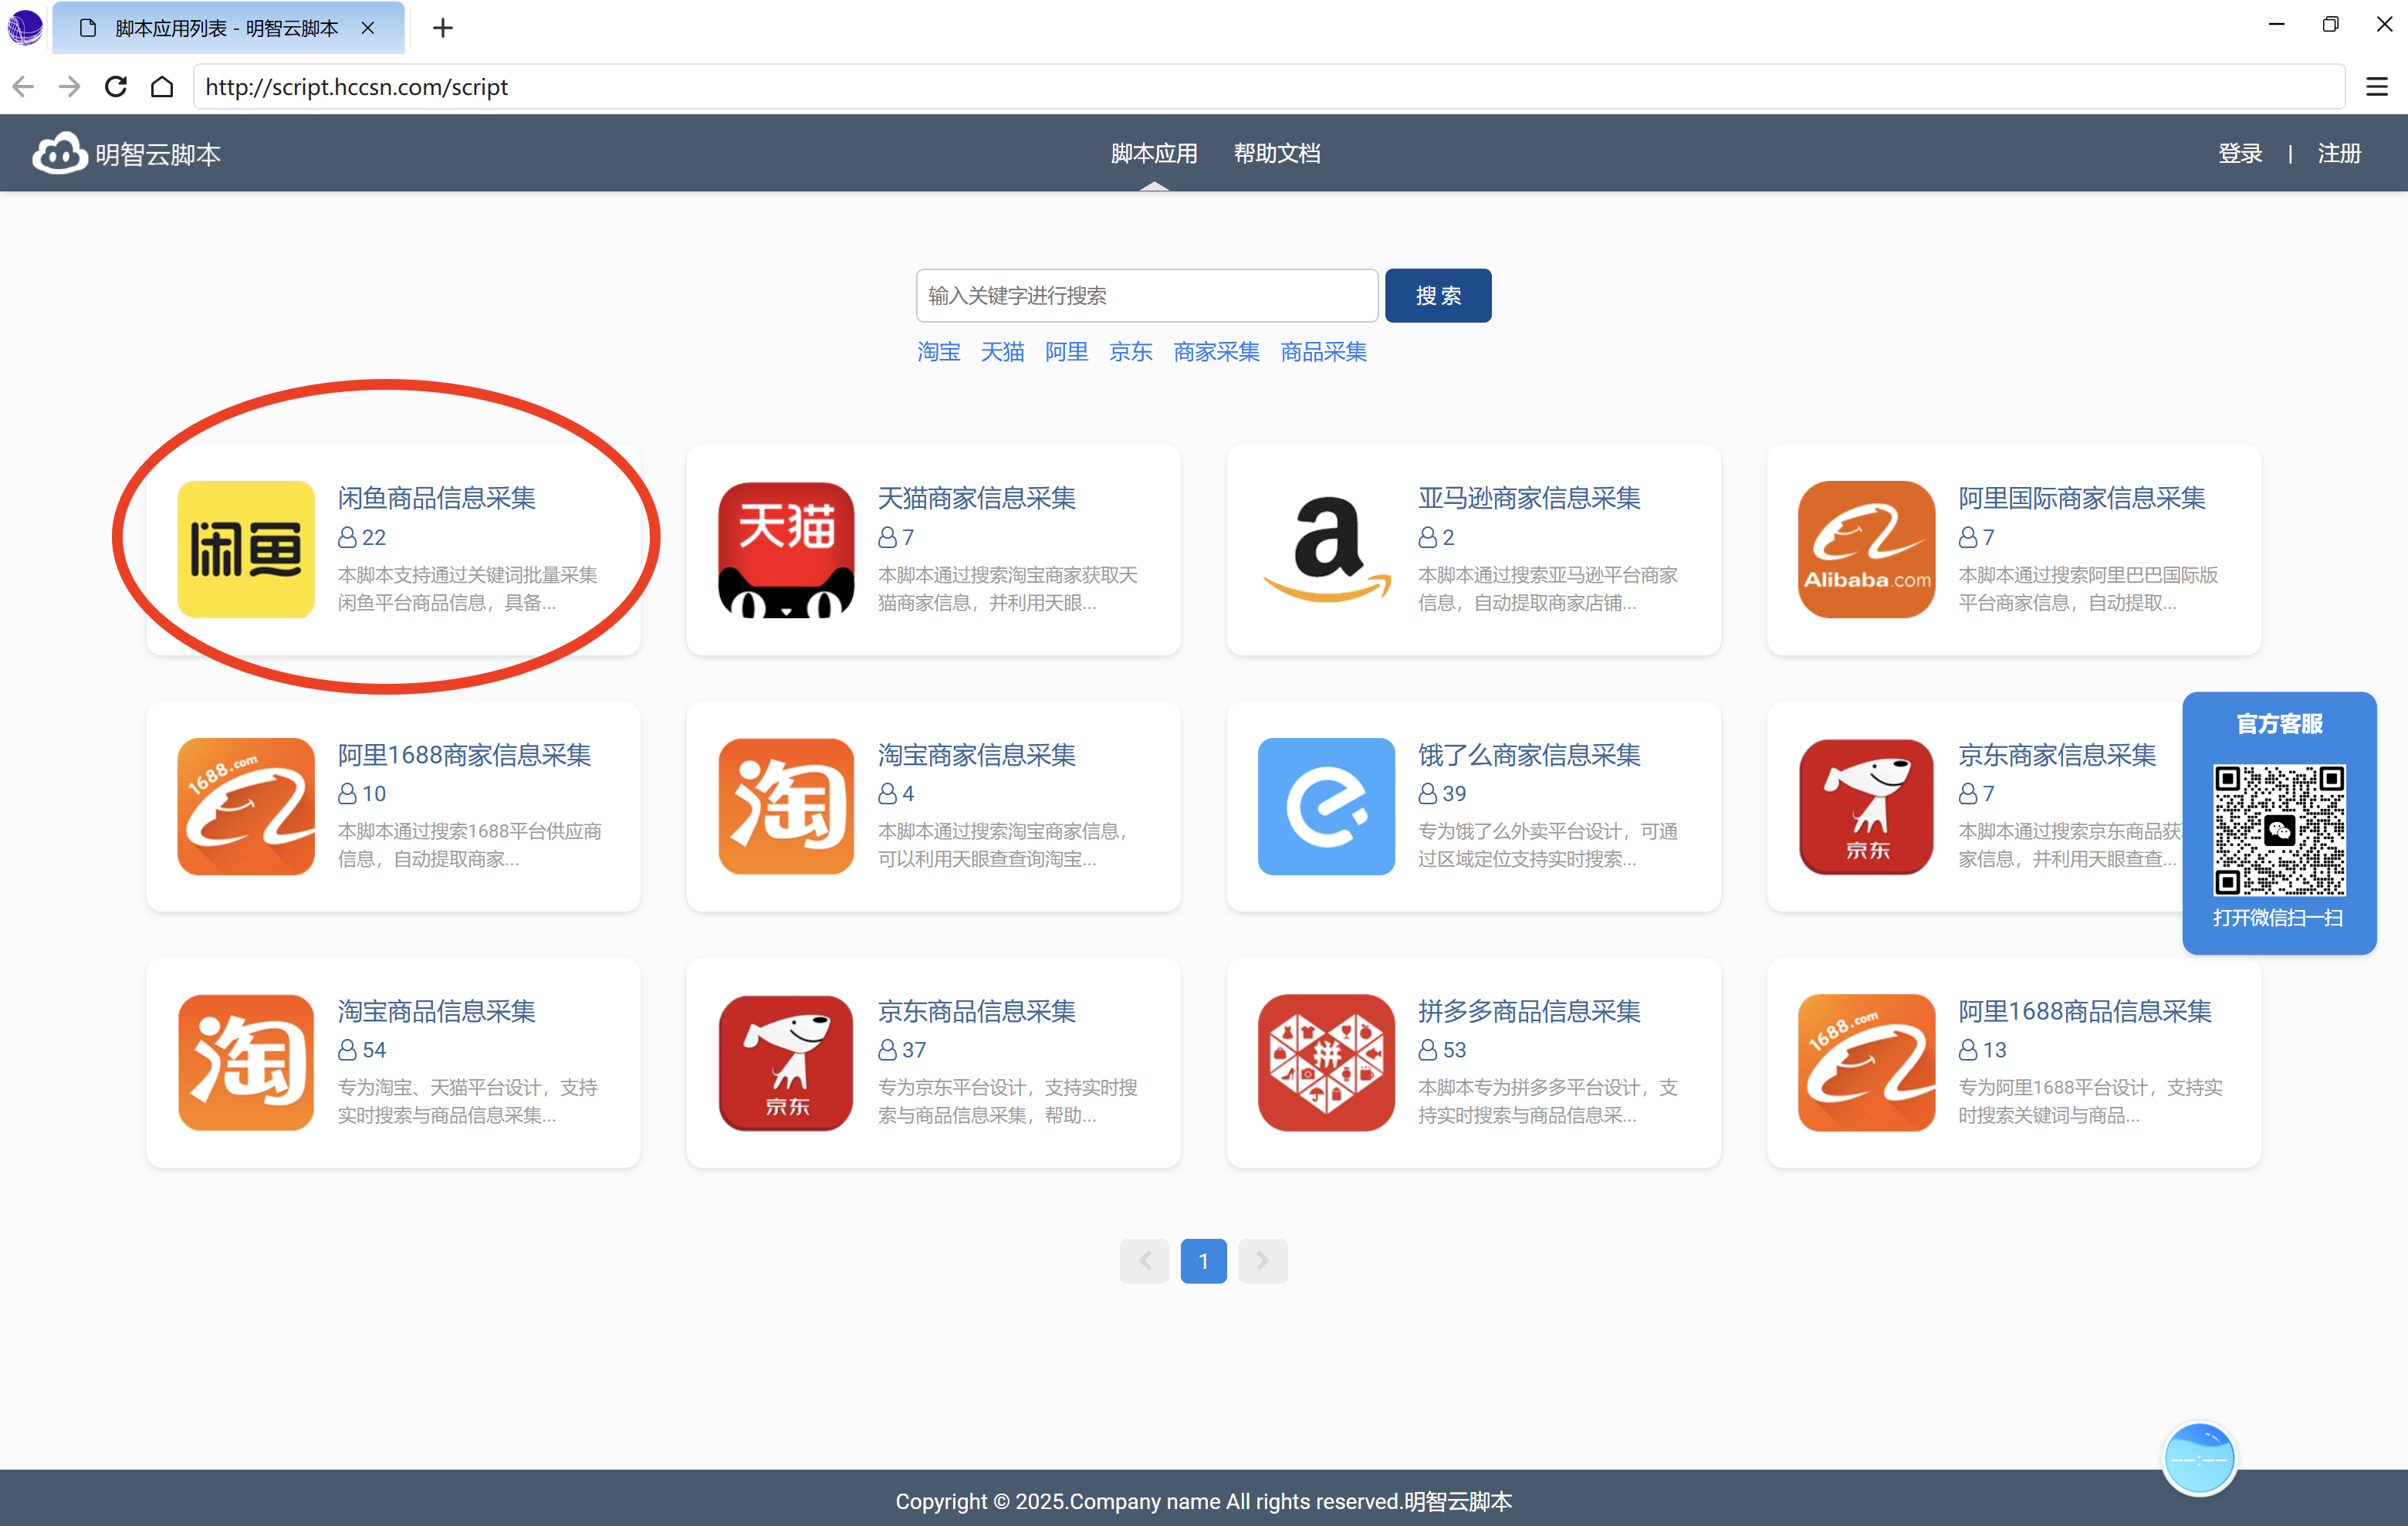Open a new browser tab
This screenshot has height=1526, width=2408.
click(x=443, y=28)
